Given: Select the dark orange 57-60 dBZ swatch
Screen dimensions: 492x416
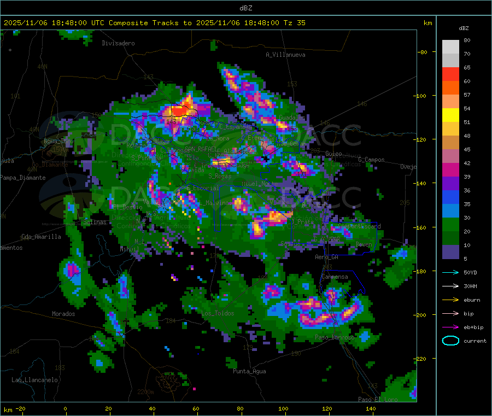Looking at the screenshot, I should [x=450, y=88].
